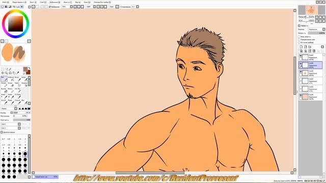Open the layer blending mode dropdown
The width and height of the screenshot is (326, 183).
[x=323, y=29]
